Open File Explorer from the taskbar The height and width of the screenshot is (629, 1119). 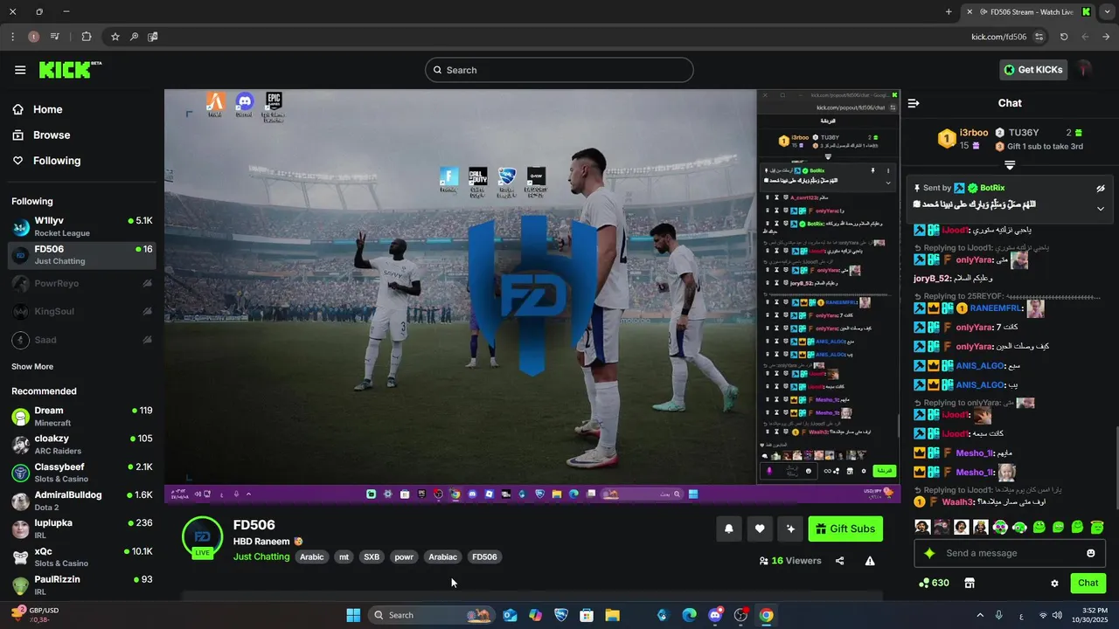[x=612, y=615]
